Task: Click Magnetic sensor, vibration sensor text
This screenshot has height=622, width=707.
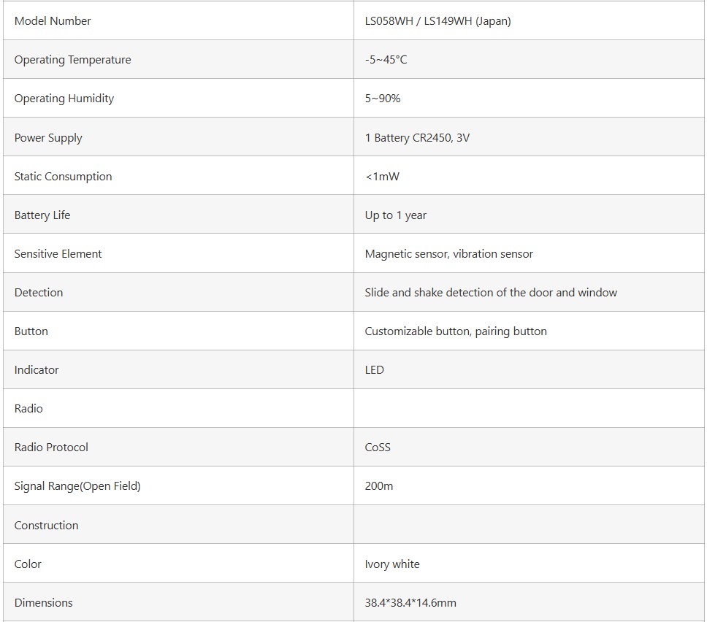Action: tap(448, 254)
